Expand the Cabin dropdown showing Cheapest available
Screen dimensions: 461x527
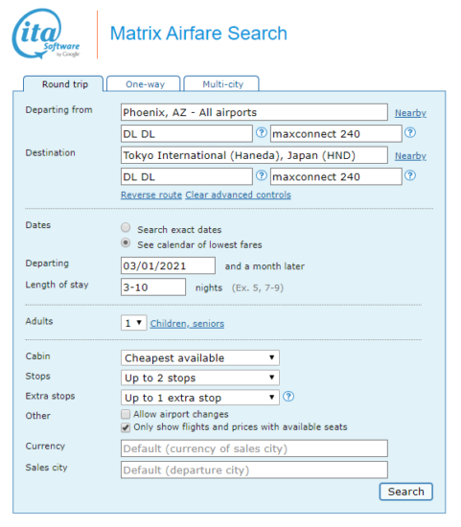[200, 357]
